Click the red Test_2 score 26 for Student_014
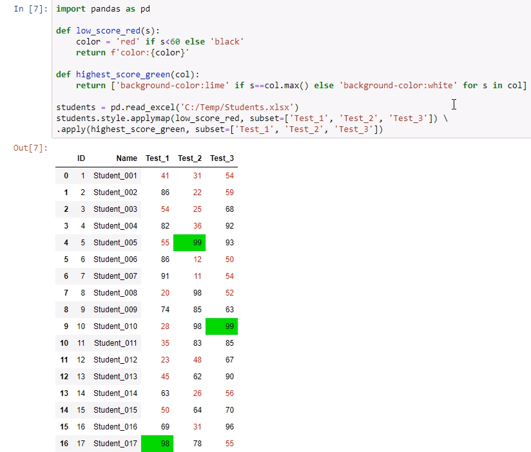 click(x=197, y=393)
